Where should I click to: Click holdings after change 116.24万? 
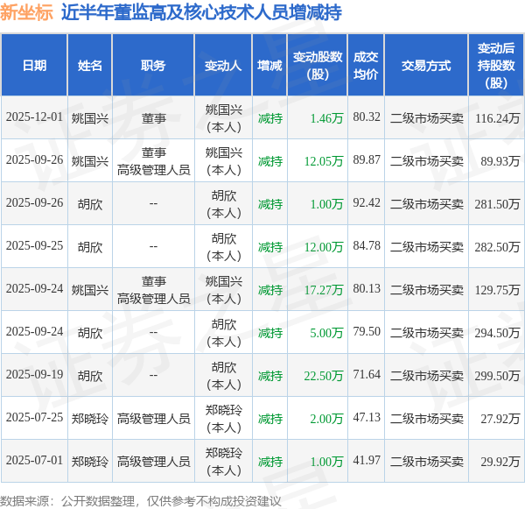pos(498,118)
